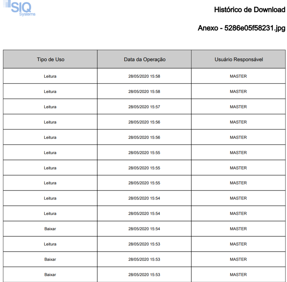This screenshot has width=287, height=282.
Task: Select the 15:54 date of the Baixar row
Action: (144, 229)
